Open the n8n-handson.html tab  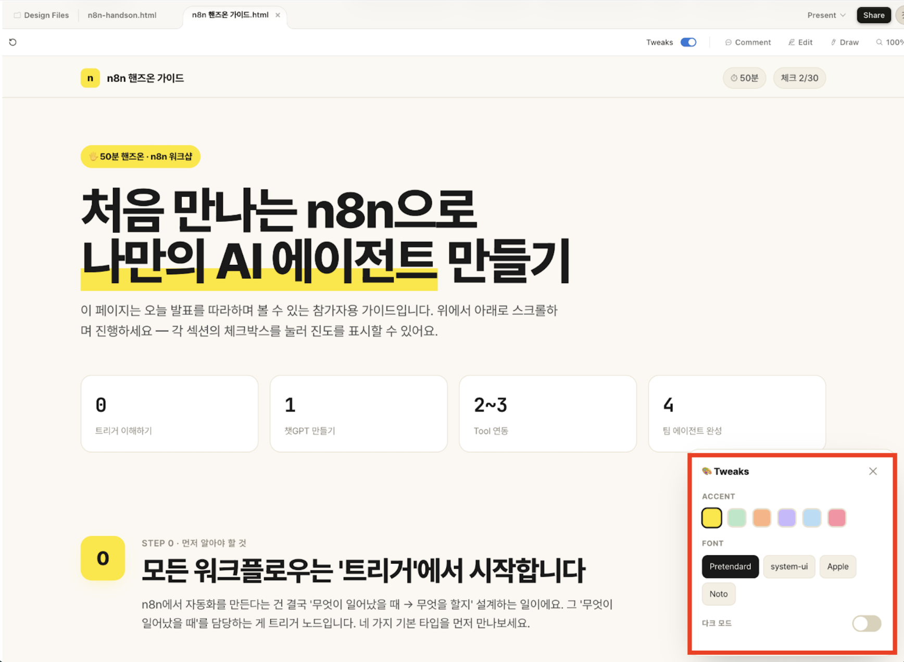(122, 15)
